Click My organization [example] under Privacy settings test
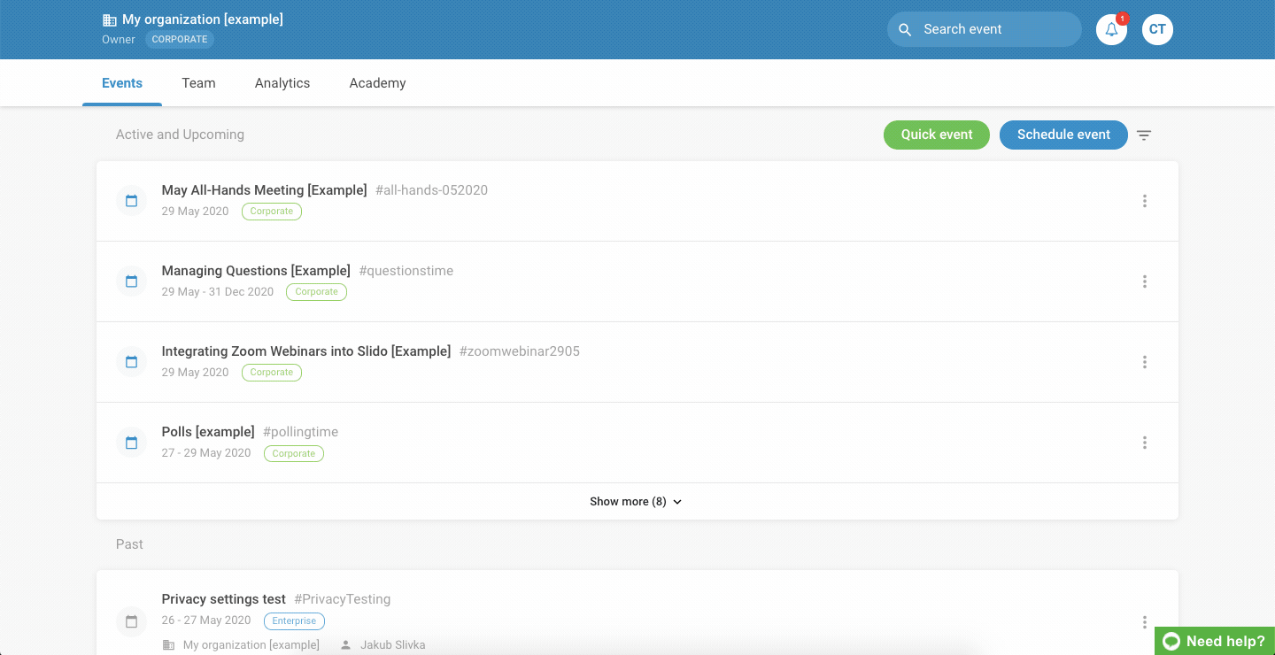Viewport: 1275px width, 655px height. [251, 645]
